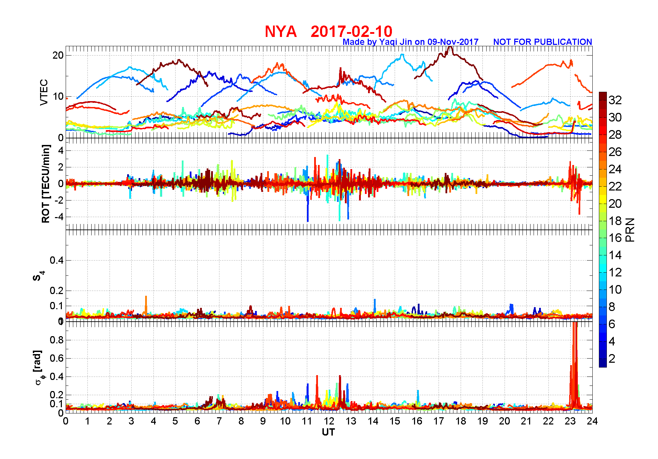The height and width of the screenshot is (459, 658).
Task: Click the sigma-phi [rad] axis label
Action: coord(39,368)
